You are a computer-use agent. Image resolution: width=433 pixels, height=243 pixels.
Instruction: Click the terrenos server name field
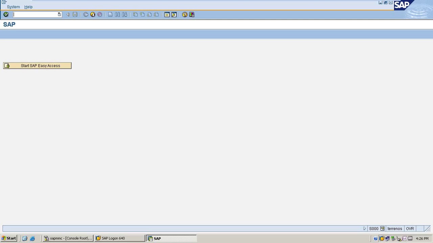pos(395,228)
